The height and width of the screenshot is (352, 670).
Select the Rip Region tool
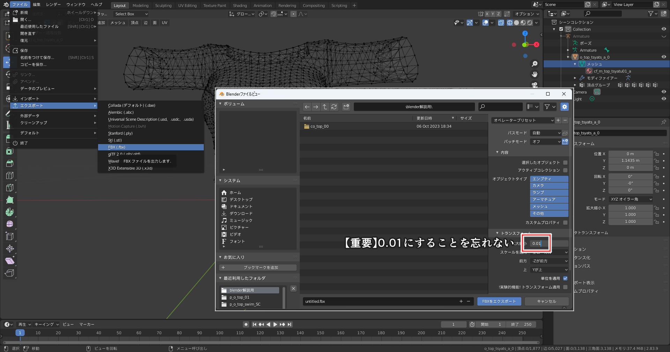point(10,273)
